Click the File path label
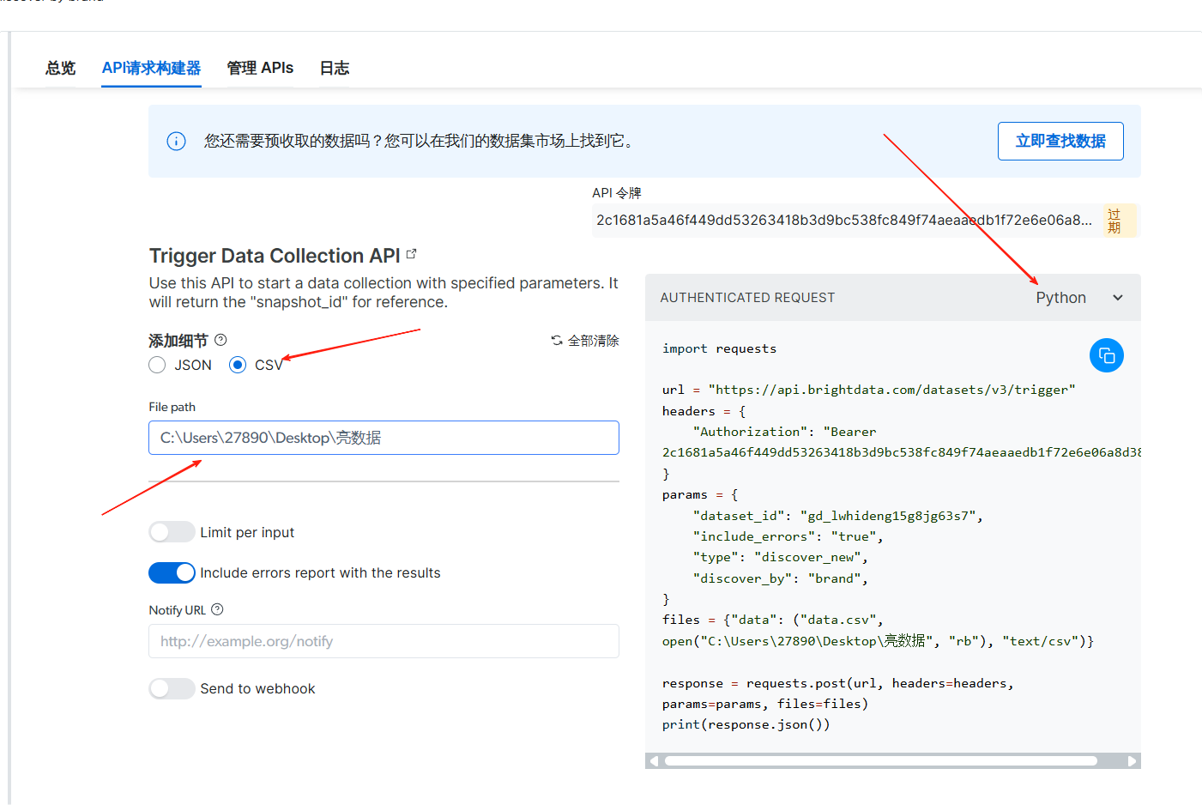The width and height of the screenshot is (1202, 805). tap(172, 407)
